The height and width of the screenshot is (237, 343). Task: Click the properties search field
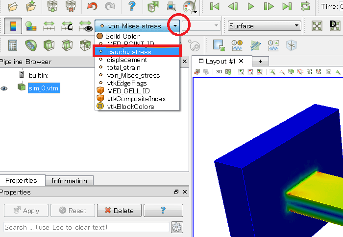[x=86, y=227]
